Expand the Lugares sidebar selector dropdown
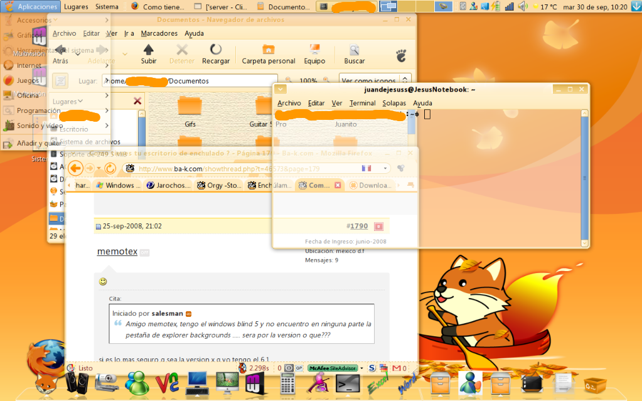Viewport: 642px width, 401px height. pos(68,101)
